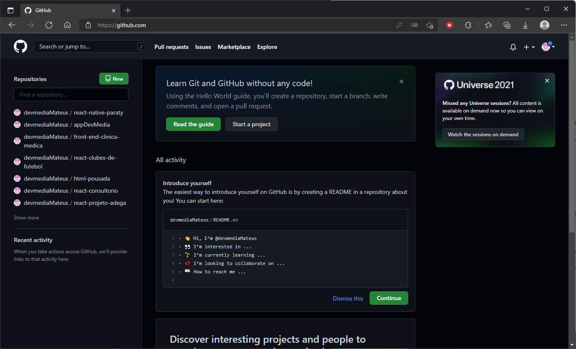Click the 'Introduce yourself' heading

click(187, 183)
